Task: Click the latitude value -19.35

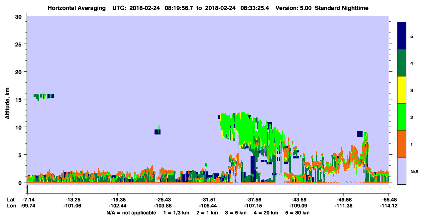Action: (x=117, y=200)
